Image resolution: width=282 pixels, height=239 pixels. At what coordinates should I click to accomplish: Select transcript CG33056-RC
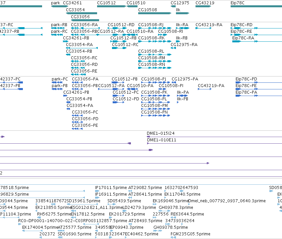[84, 58]
